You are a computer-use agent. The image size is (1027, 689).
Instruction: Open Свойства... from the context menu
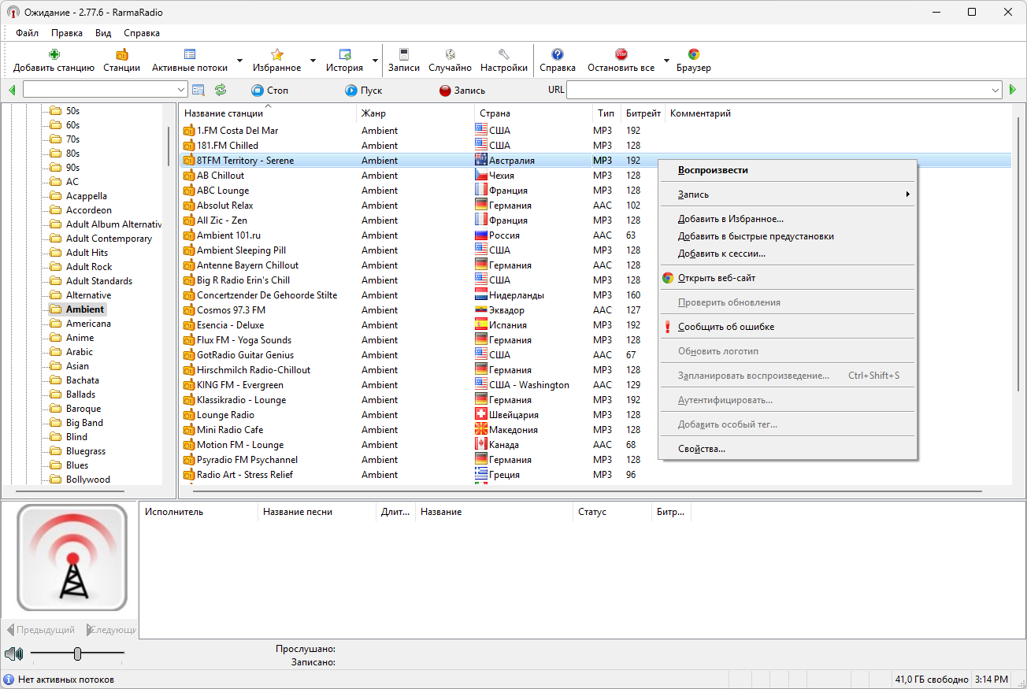pyautogui.click(x=788, y=449)
